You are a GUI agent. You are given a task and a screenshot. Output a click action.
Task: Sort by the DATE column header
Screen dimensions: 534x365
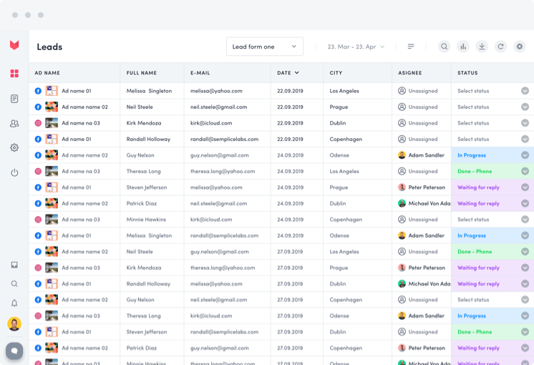(288, 73)
